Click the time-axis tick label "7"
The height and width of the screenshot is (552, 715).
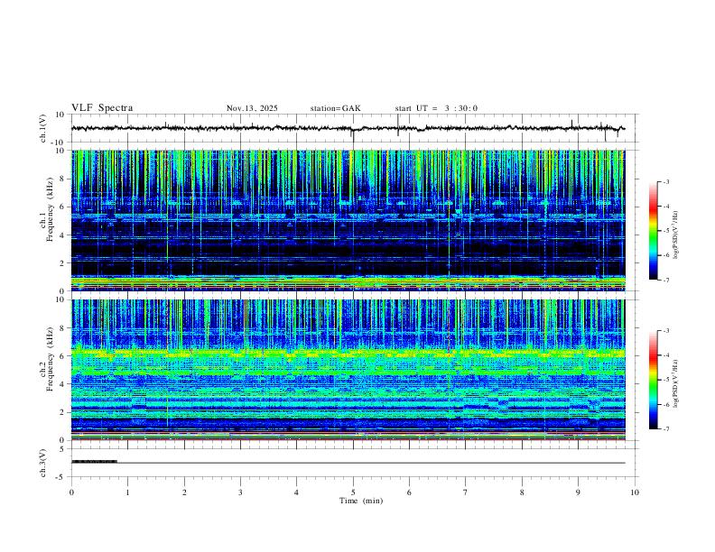tap(466, 492)
